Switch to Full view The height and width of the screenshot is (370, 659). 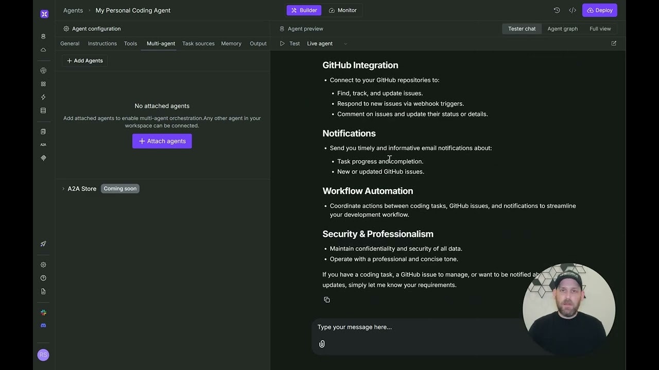pos(600,29)
